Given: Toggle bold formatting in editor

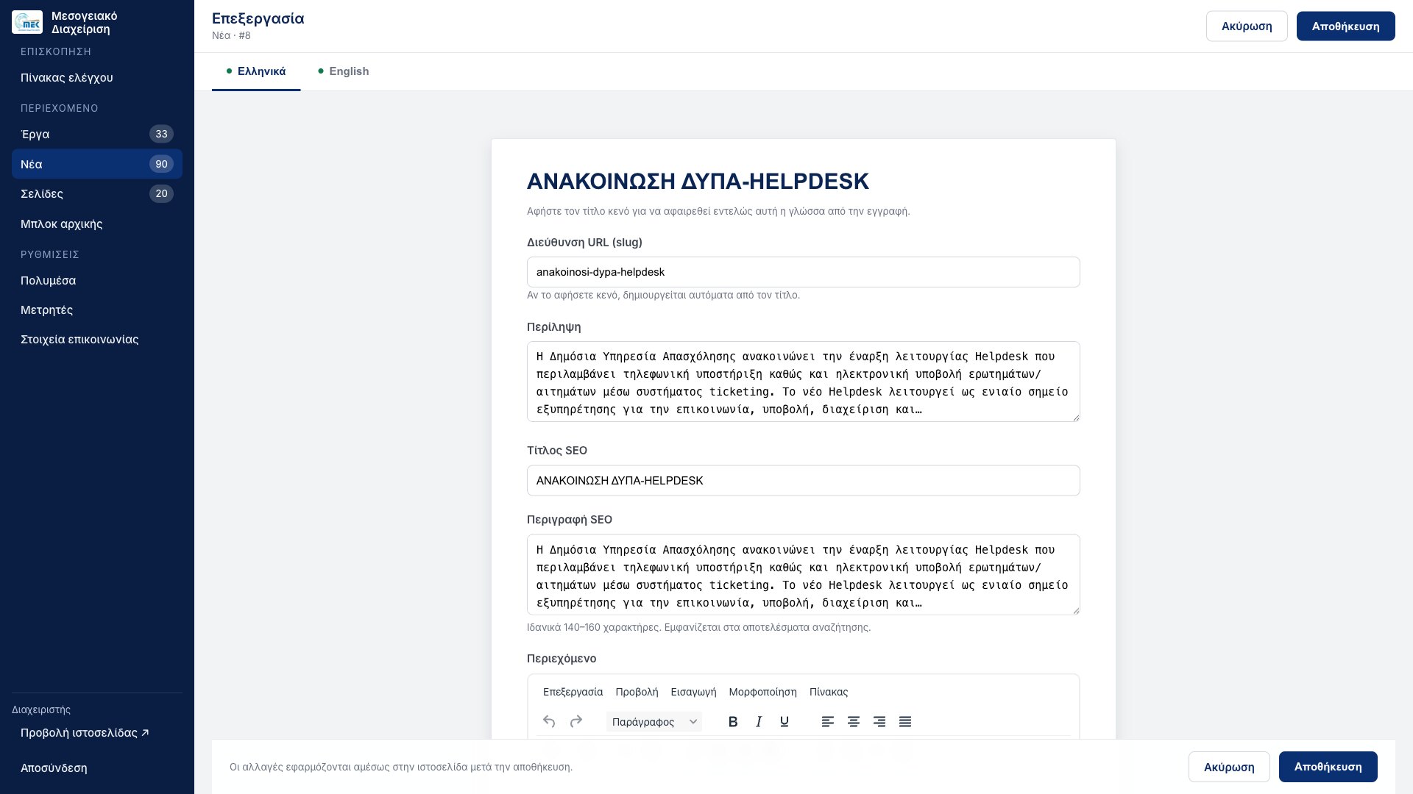Looking at the screenshot, I should [x=733, y=721].
